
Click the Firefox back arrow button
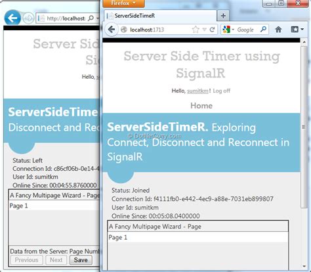click(112, 30)
